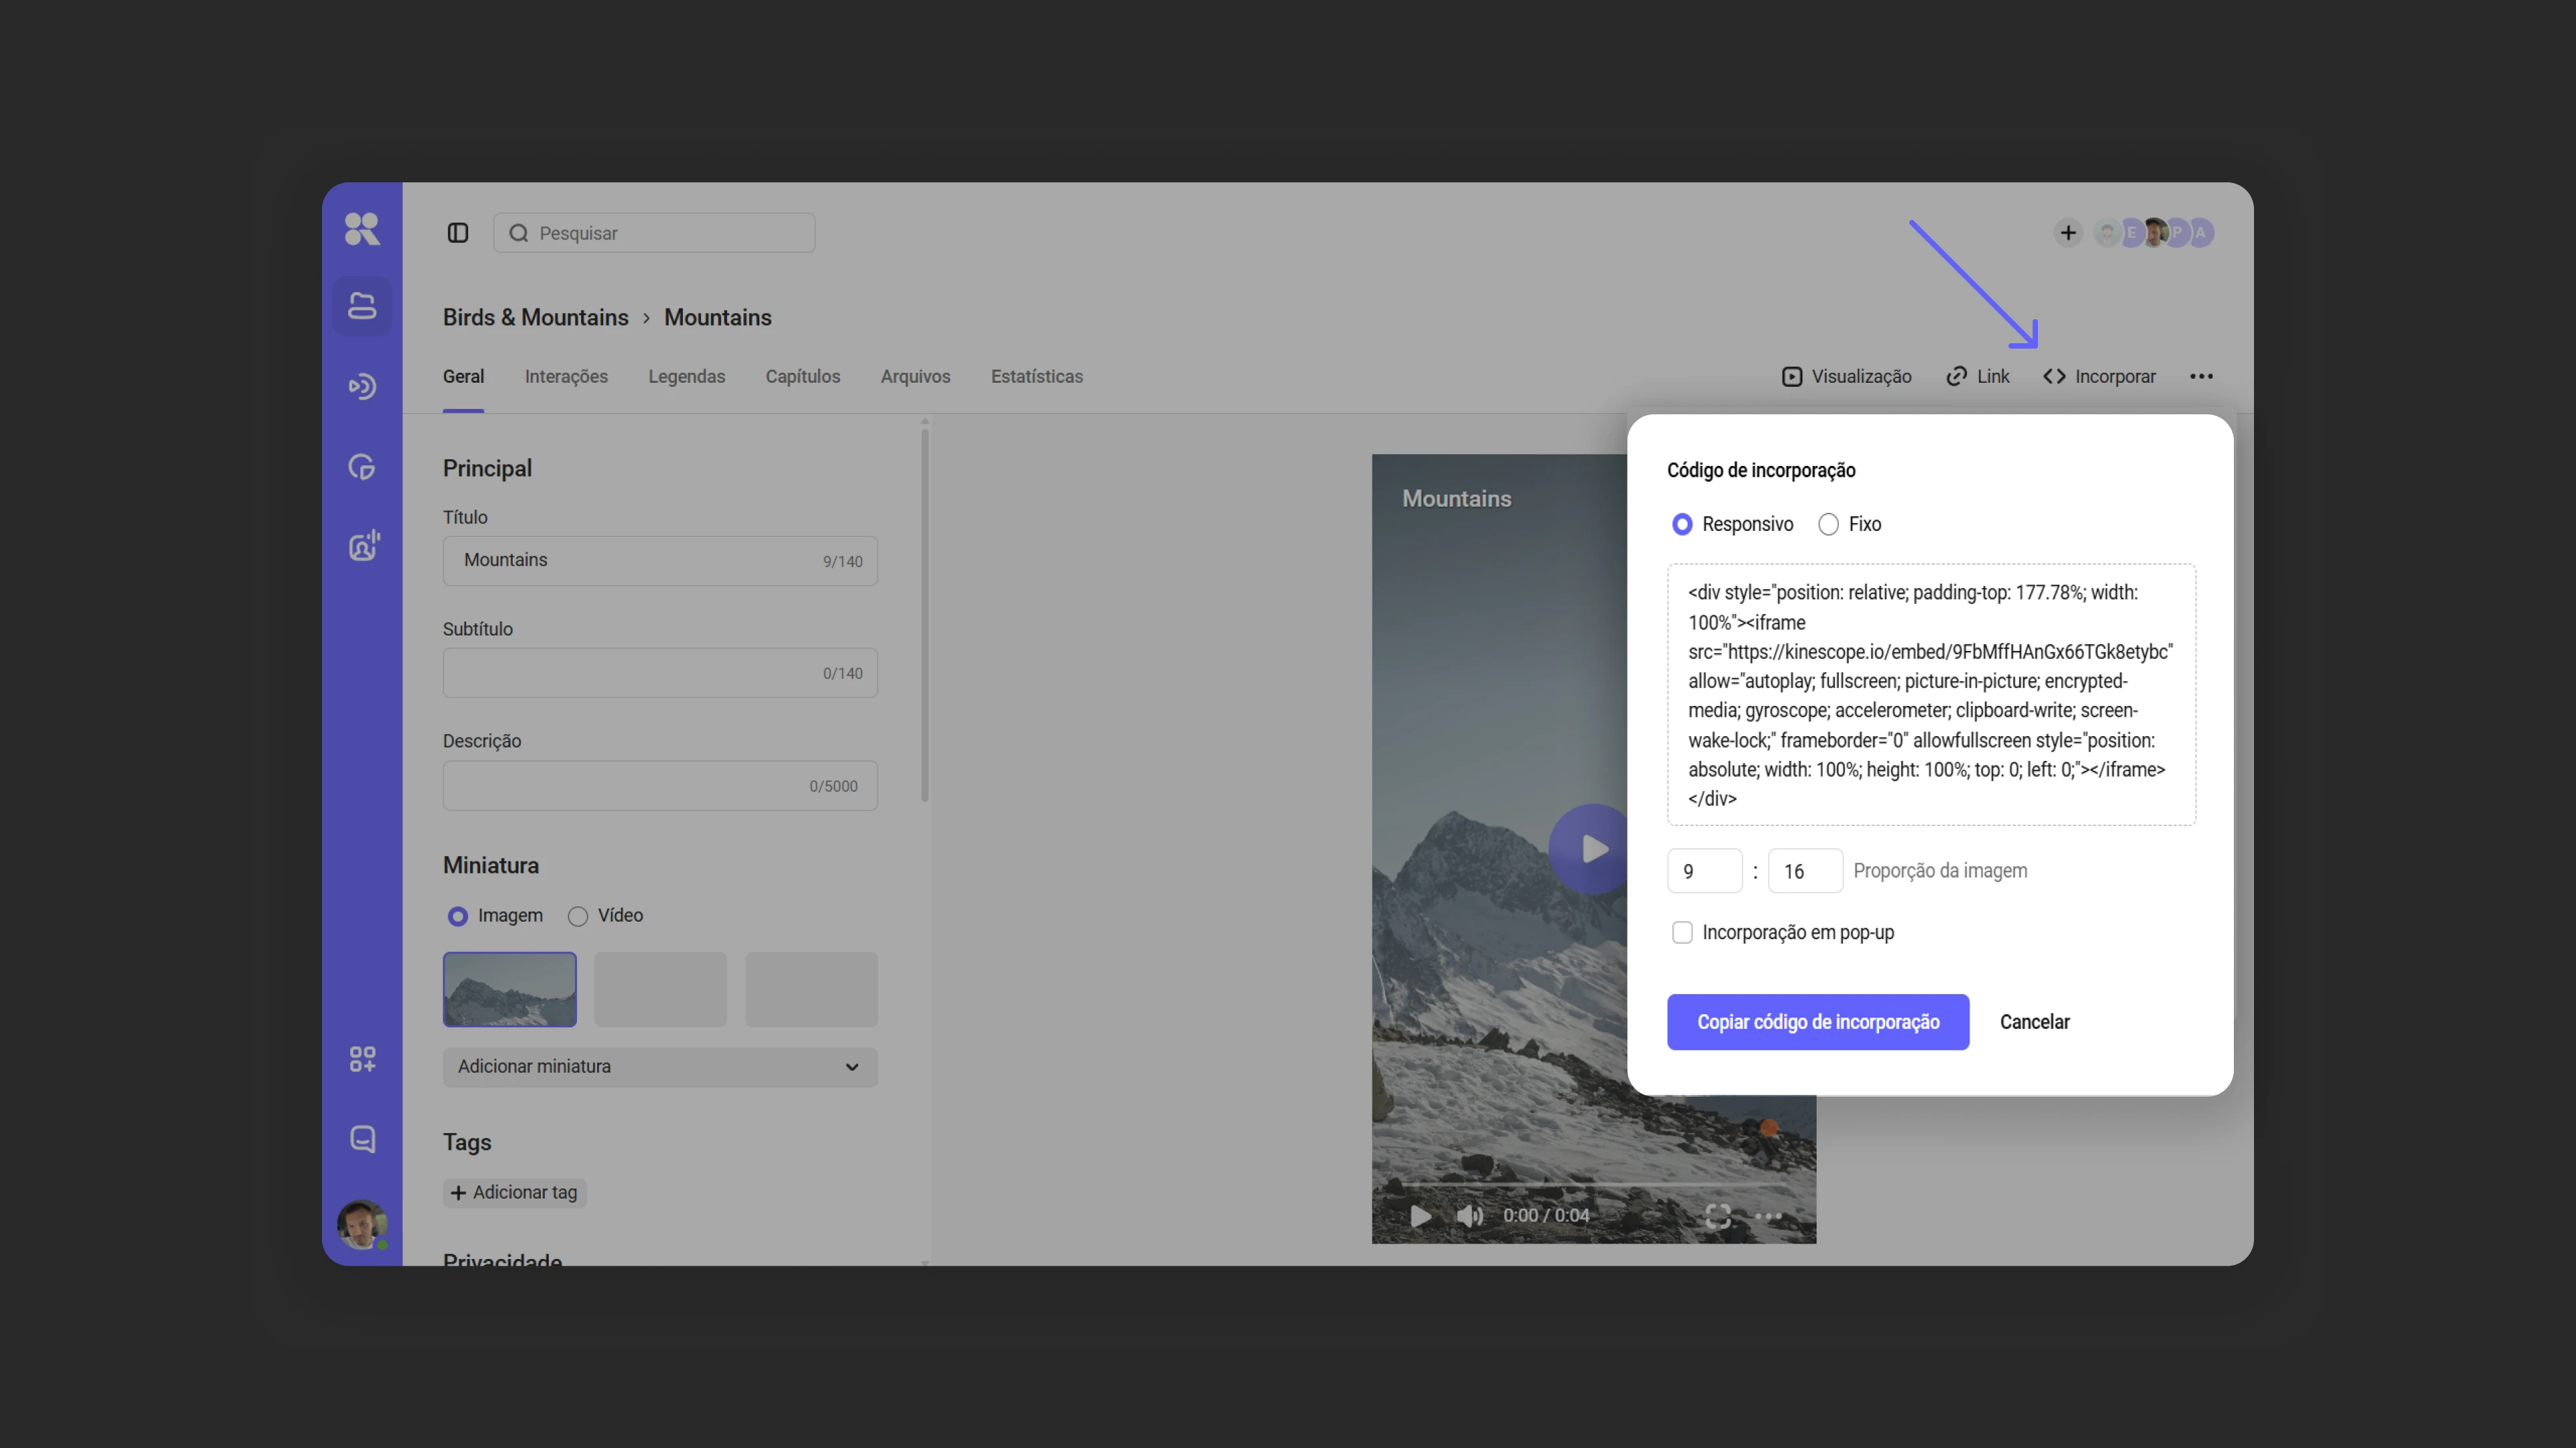Play the video in player bar
Screen dimensions: 2576x1448
1420,1216
